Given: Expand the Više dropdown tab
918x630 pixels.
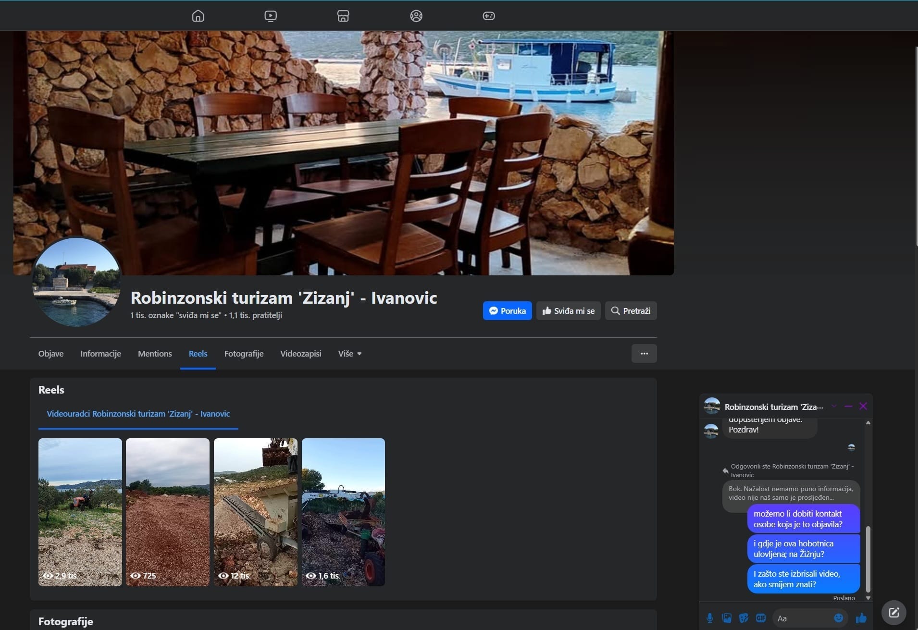Looking at the screenshot, I should coord(350,354).
